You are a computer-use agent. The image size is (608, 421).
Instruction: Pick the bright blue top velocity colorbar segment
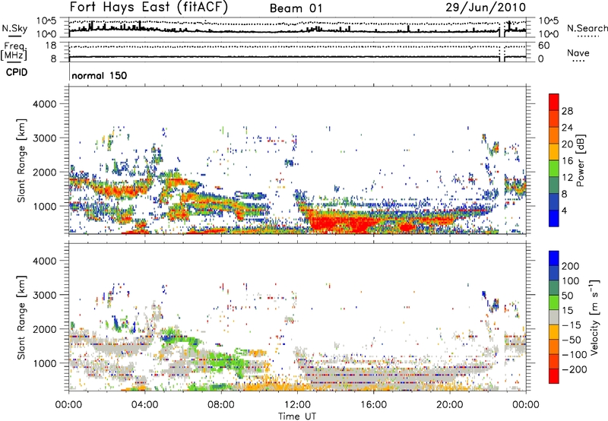click(x=554, y=258)
